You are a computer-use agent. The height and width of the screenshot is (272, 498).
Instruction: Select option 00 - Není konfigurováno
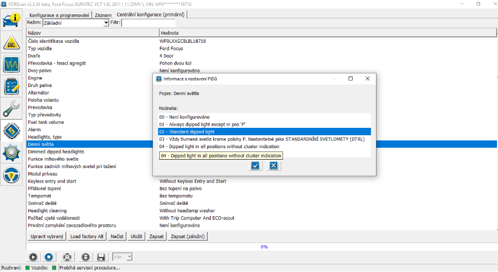point(184,117)
